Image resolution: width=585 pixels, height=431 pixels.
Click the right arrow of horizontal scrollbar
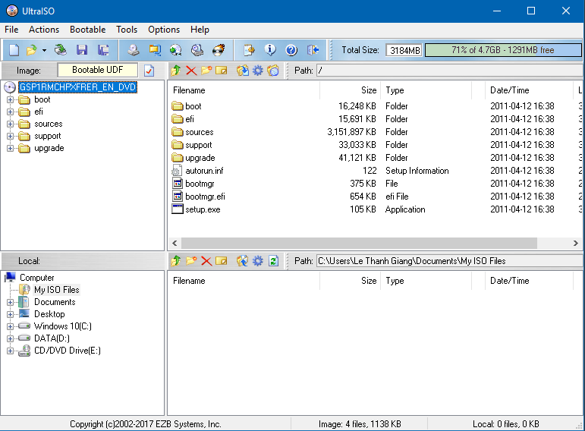[575, 244]
